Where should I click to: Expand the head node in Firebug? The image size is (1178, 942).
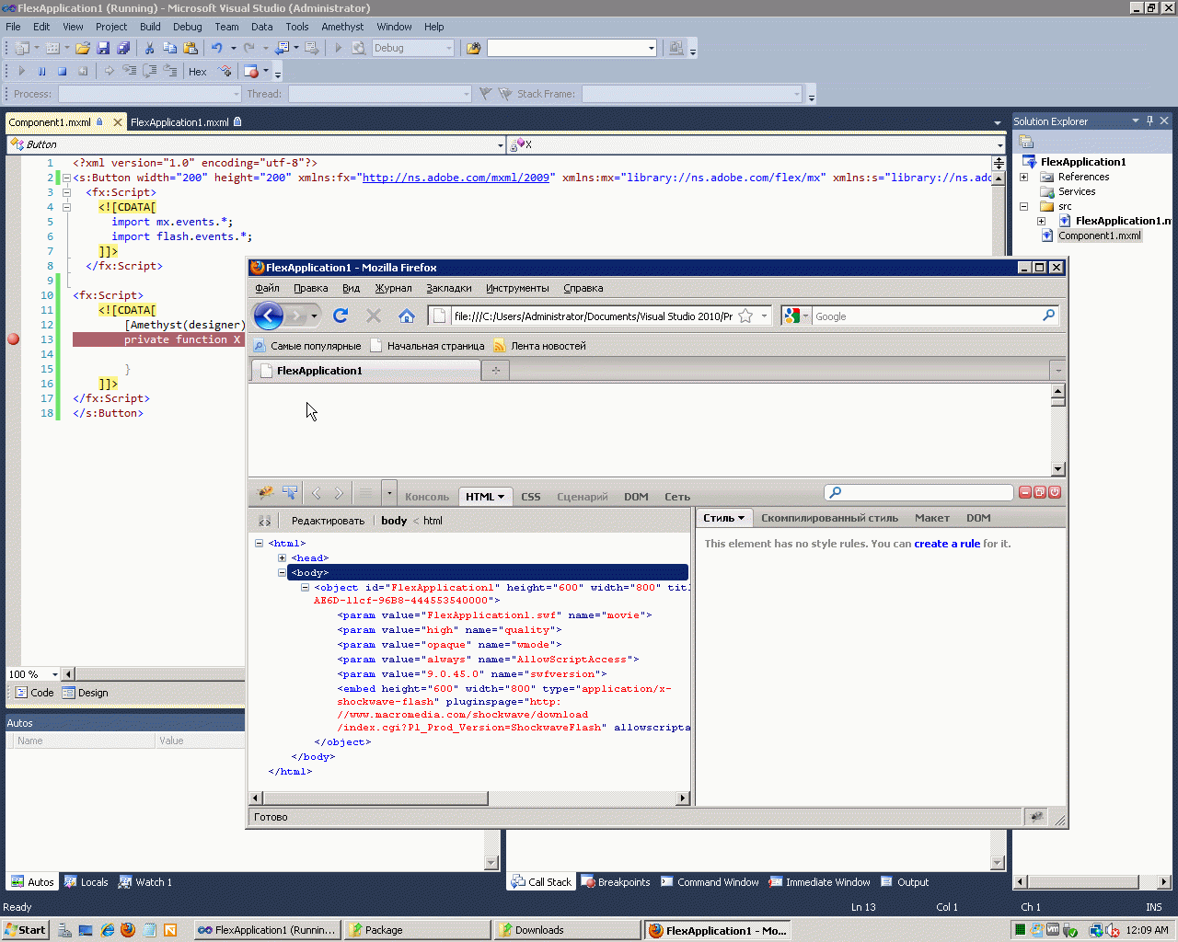tap(283, 557)
